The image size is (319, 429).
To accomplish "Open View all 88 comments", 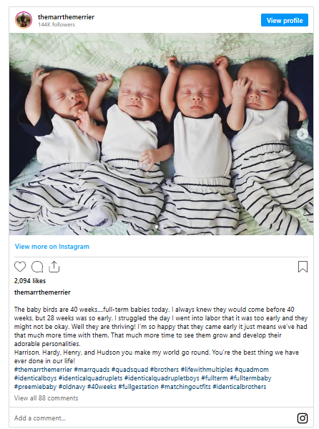I will coord(46,398).
